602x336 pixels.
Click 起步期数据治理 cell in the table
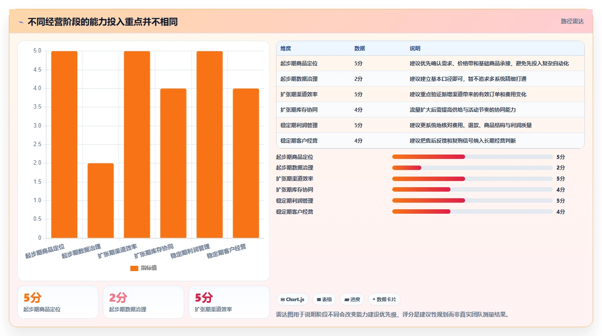click(x=299, y=79)
